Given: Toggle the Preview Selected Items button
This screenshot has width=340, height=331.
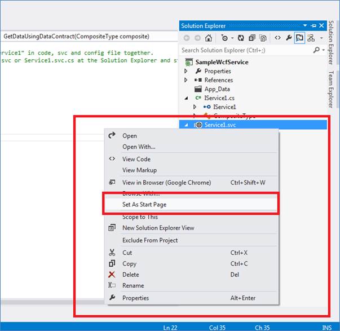Looking at the screenshot, I should (x=299, y=38).
